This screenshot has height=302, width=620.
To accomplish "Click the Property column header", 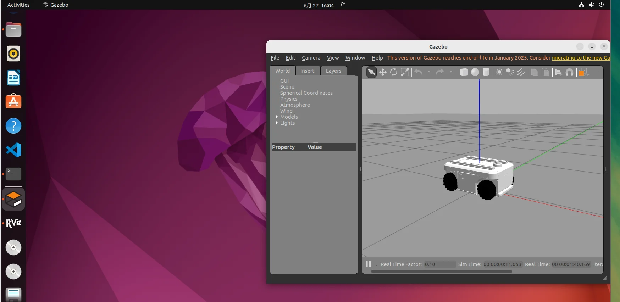I will point(283,147).
